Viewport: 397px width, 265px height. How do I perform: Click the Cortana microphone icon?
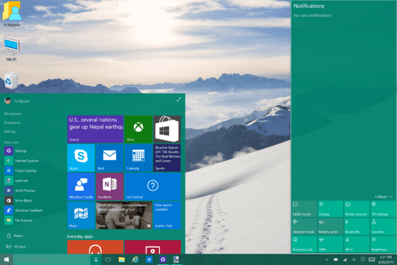[96, 259]
